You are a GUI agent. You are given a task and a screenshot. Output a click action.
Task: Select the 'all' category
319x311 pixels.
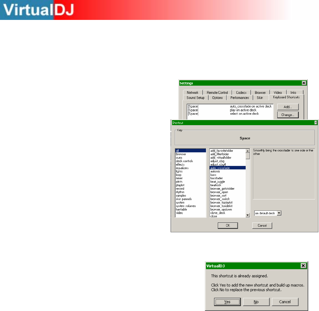190,151
